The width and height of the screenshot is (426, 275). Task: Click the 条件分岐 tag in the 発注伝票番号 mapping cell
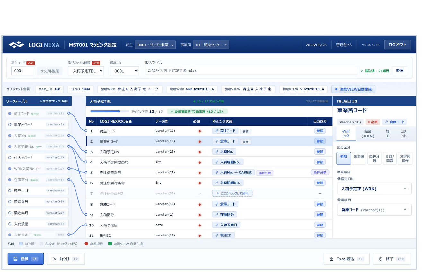click(265, 173)
